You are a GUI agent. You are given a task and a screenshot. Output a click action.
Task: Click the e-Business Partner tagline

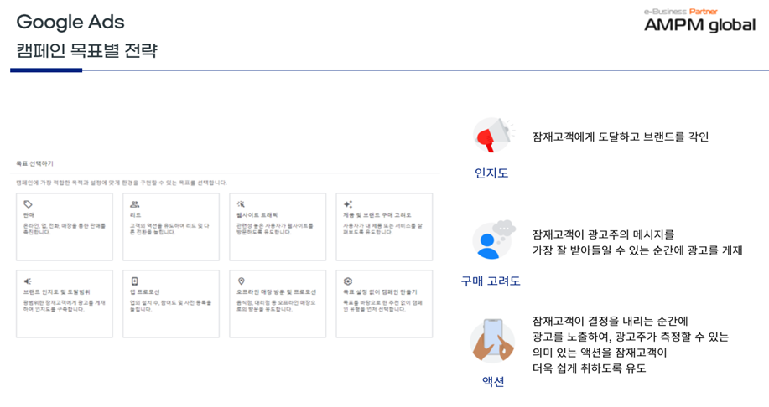point(680,11)
